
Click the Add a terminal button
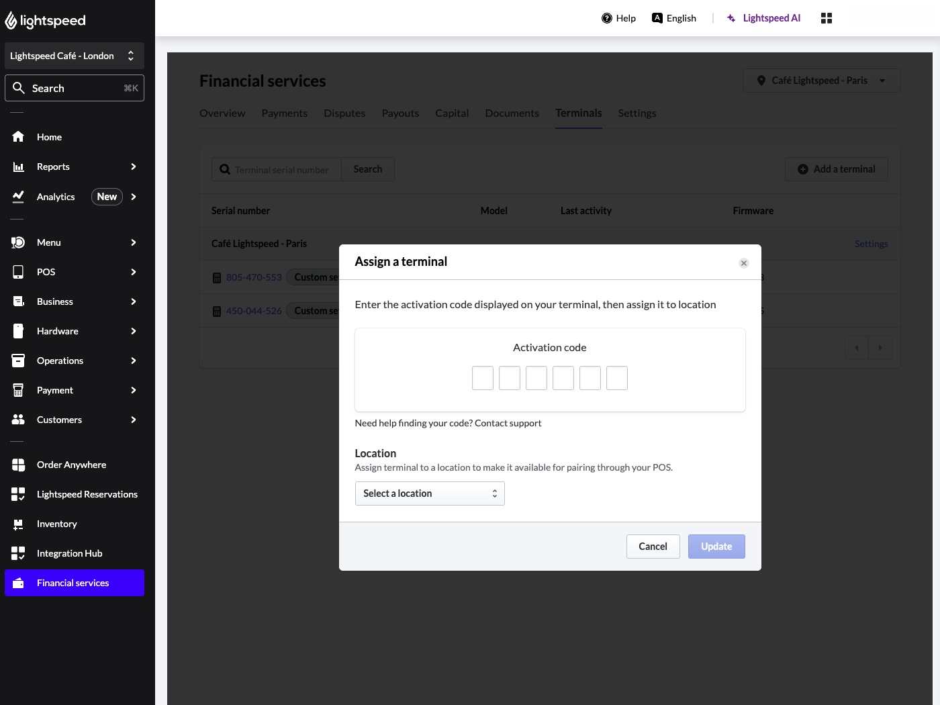837,169
